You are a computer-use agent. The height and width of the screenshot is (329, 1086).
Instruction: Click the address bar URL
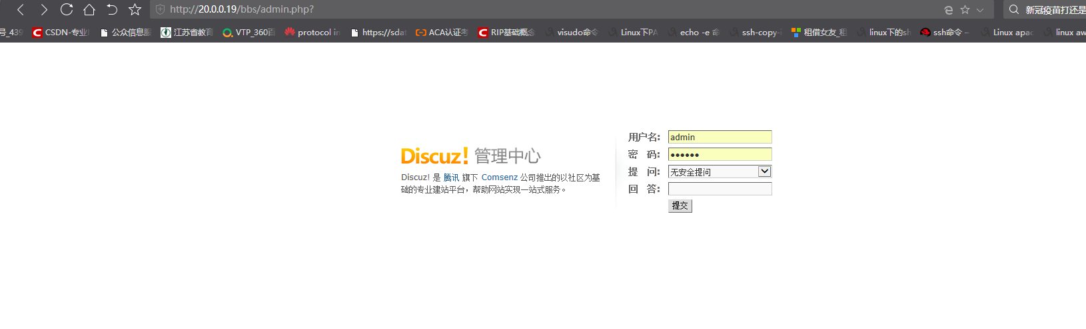tap(242, 9)
